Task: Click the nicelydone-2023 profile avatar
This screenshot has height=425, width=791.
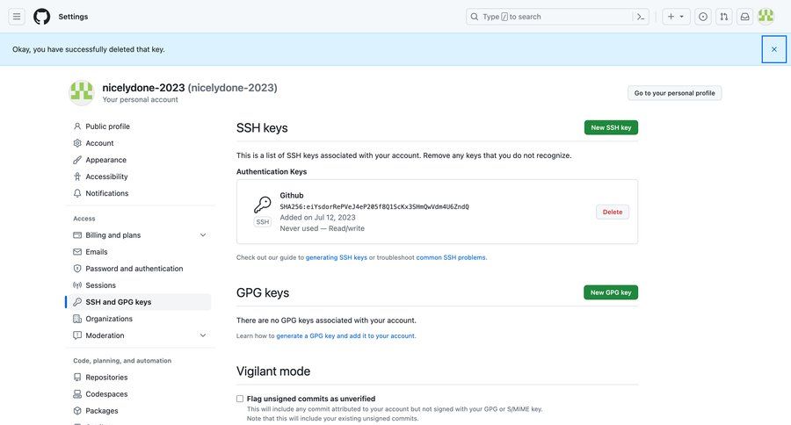Action: coord(81,93)
